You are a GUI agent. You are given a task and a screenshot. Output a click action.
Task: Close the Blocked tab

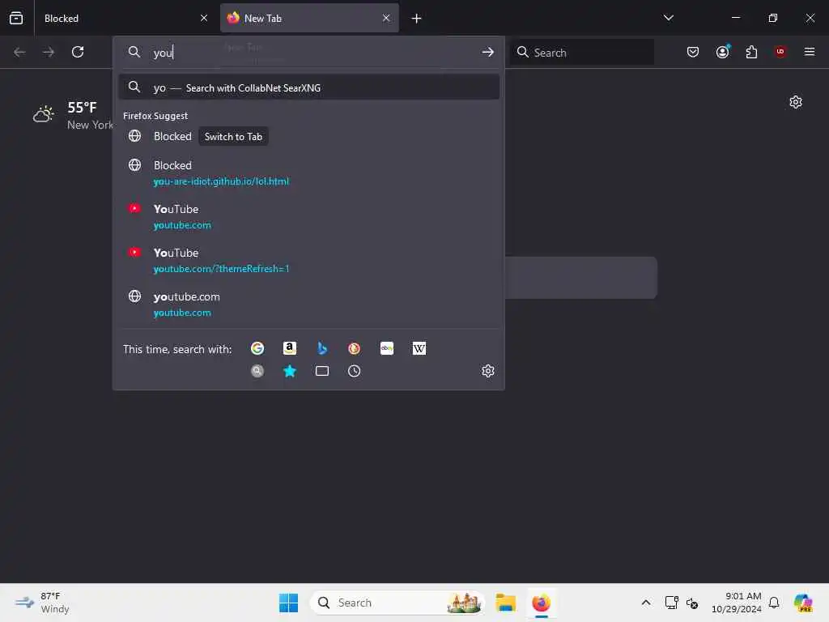tap(204, 18)
